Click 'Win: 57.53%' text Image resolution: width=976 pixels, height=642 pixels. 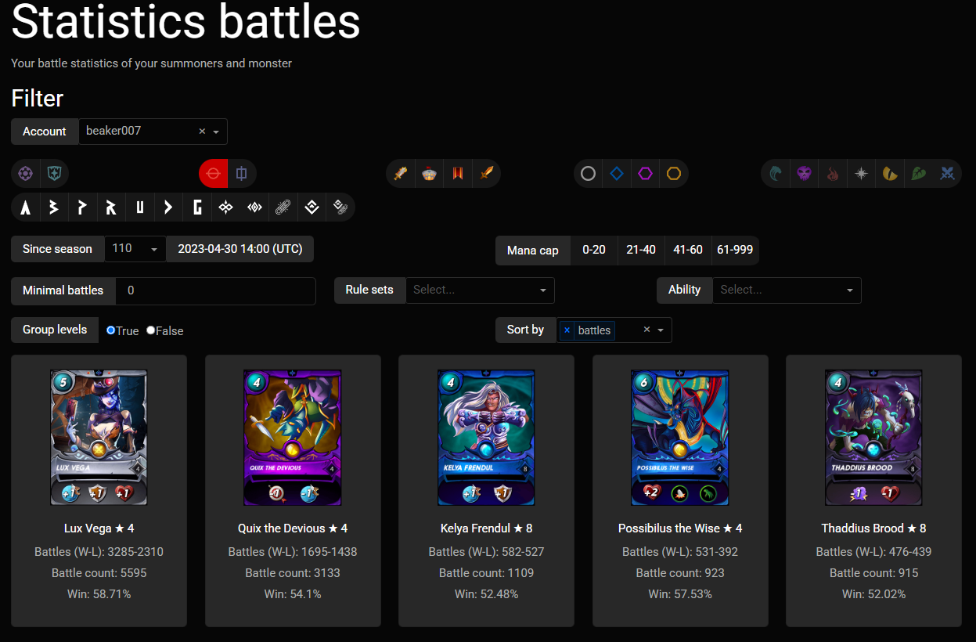click(680, 594)
